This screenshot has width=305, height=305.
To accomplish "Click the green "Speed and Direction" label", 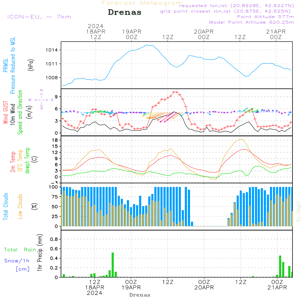I will point(20,112).
